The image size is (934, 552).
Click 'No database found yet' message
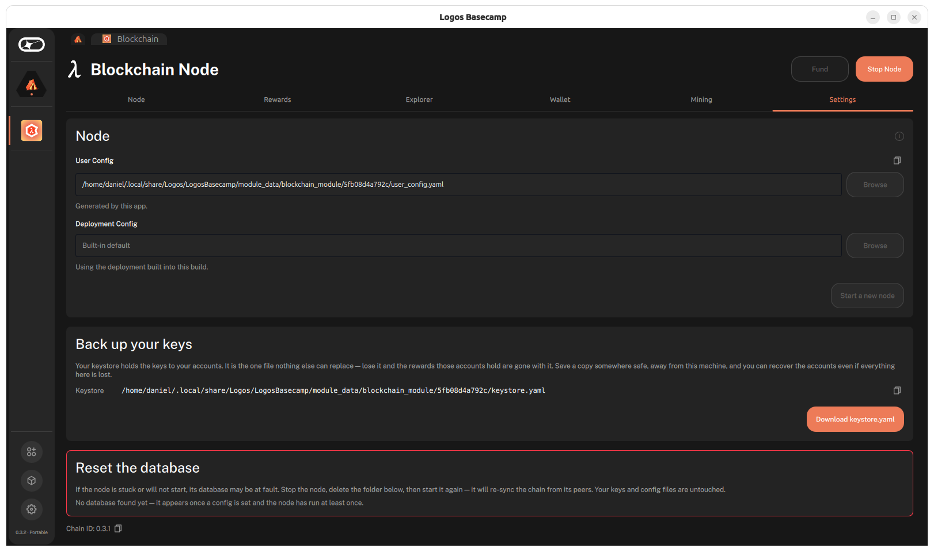click(x=219, y=503)
